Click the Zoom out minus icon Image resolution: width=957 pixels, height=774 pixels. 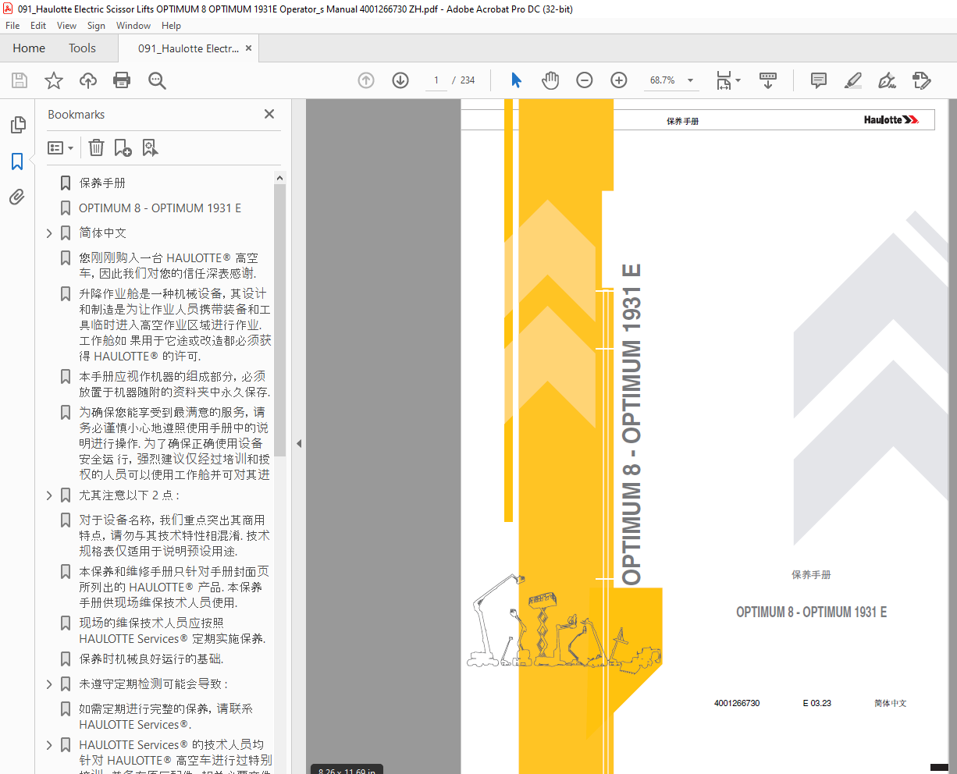585,80
